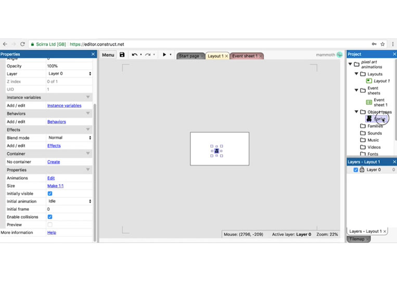
Task: Collapse the Container section
Action: pos(88,154)
